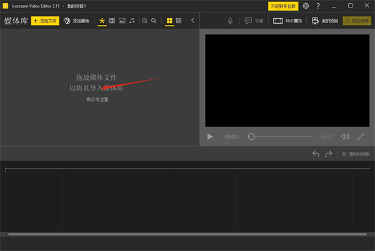The height and width of the screenshot is (251, 375).
Task: Filter the library by audio files
Action: coord(132,21)
